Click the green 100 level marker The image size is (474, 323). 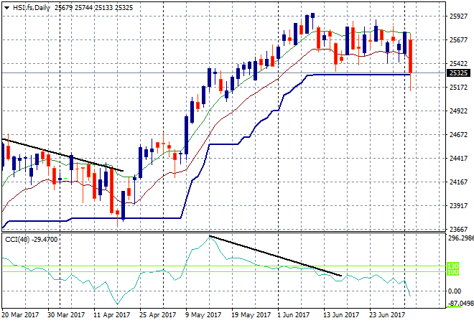(x=452, y=272)
